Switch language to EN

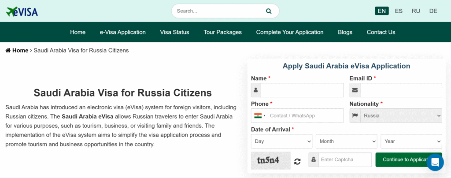381,11
